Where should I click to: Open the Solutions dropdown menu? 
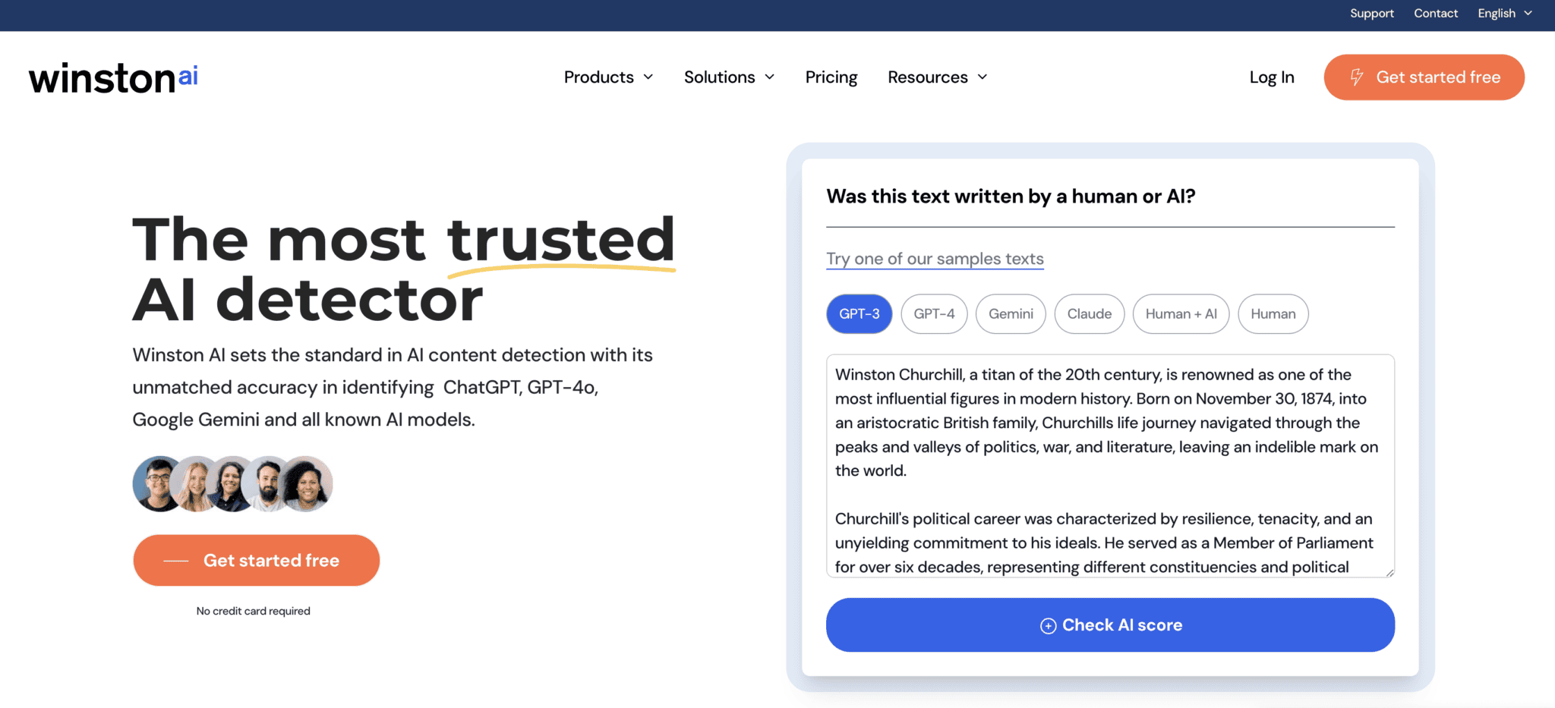(729, 77)
